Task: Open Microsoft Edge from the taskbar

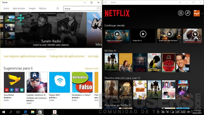Action: [x=25, y=112]
